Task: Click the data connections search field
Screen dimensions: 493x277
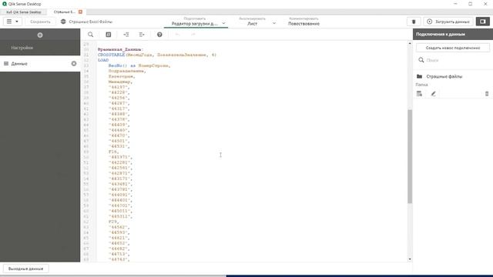Action: click(453, 60)
